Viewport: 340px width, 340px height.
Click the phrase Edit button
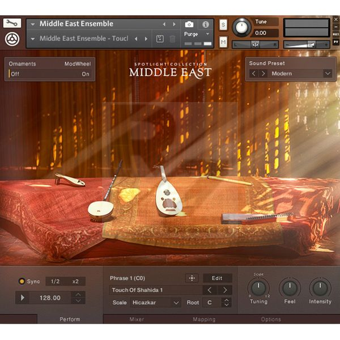(x=217, y=278)
